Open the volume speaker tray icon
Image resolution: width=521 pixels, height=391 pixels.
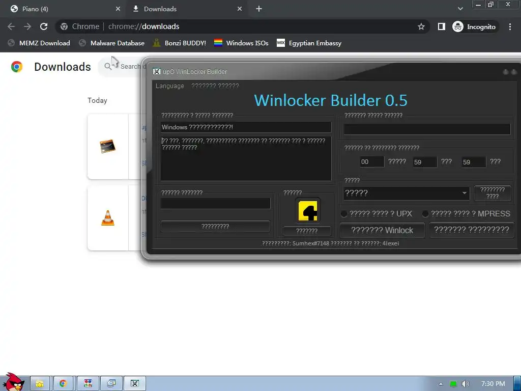tap(465, 384)
